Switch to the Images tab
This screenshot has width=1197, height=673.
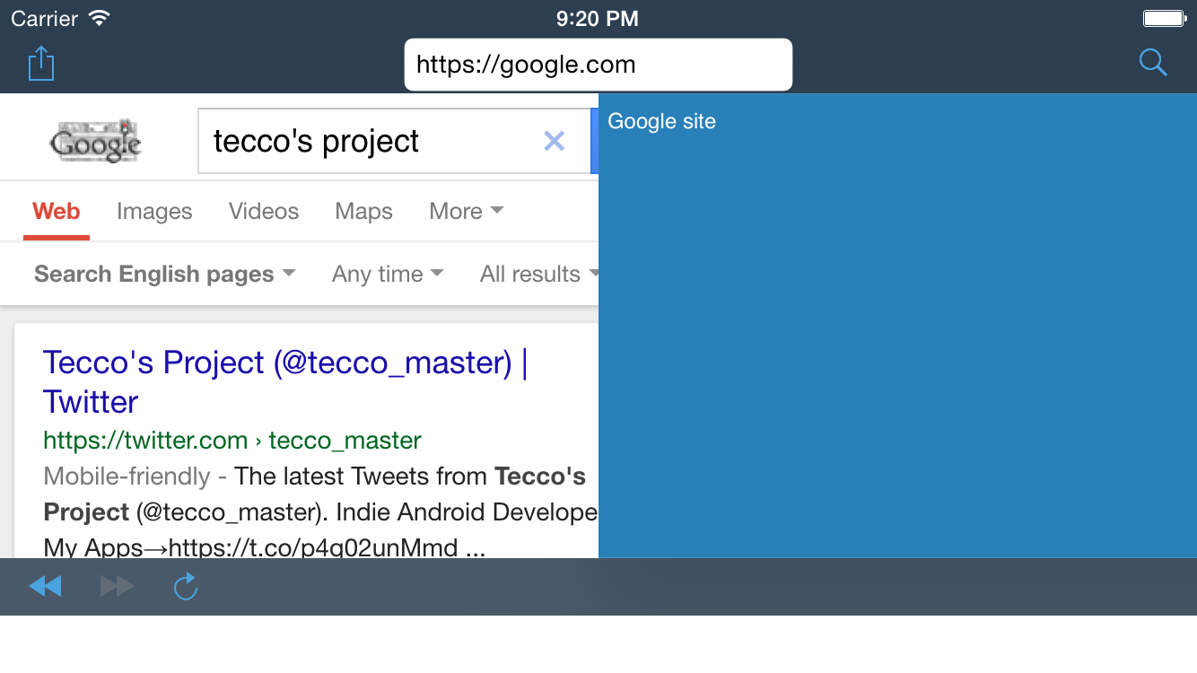tap(154, 212)
